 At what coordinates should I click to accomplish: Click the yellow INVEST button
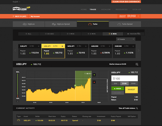pyautogui.click(x=131, y=90)
